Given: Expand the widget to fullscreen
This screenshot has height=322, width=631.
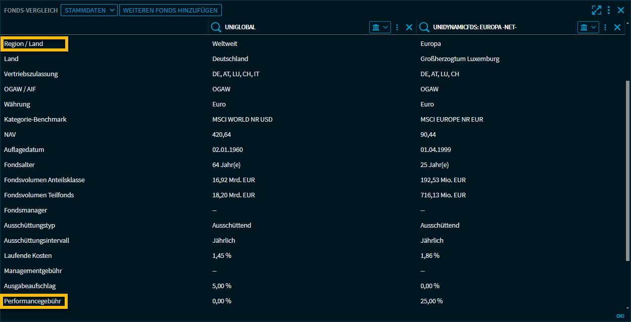Looking at the screenshot, I should point(597,10).
